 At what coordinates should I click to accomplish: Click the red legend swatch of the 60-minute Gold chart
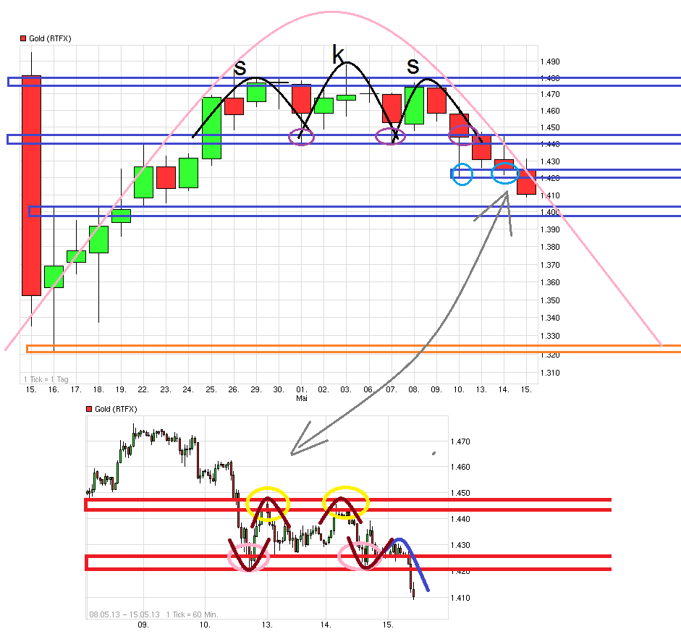(x=89, y=409)
